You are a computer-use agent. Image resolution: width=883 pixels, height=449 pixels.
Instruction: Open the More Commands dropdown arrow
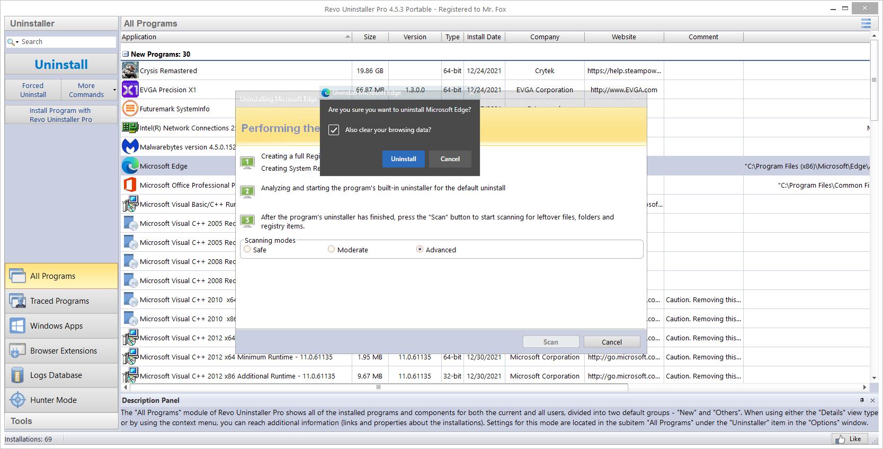(x=114, y=90)
